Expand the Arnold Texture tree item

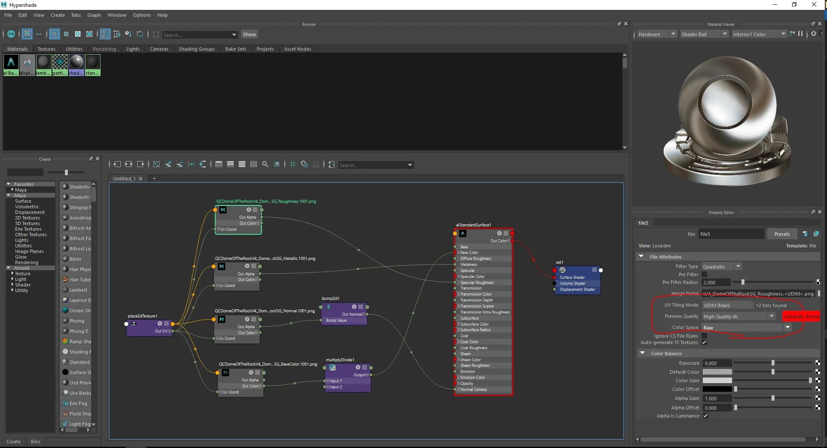[x=12, y=274]
